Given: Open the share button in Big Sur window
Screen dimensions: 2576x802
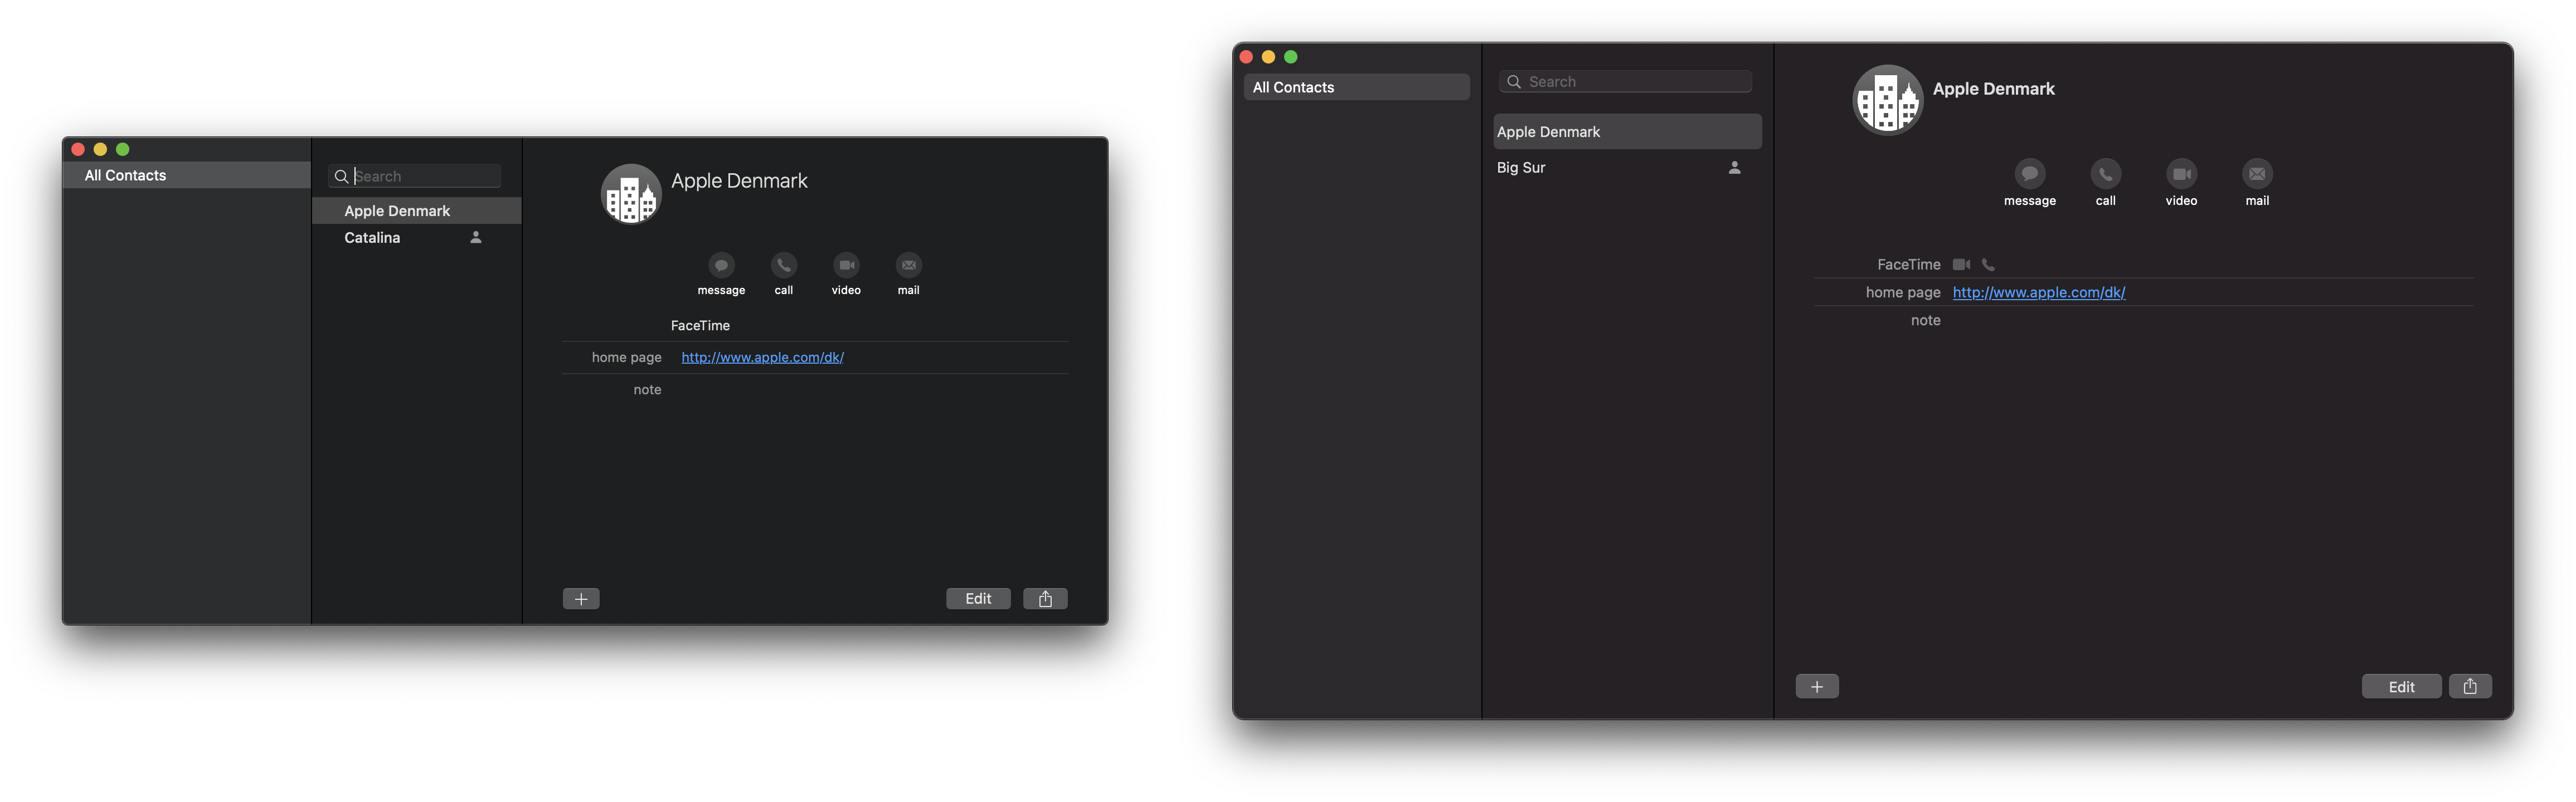Looking at the screenshot, I should point(2470,686).
